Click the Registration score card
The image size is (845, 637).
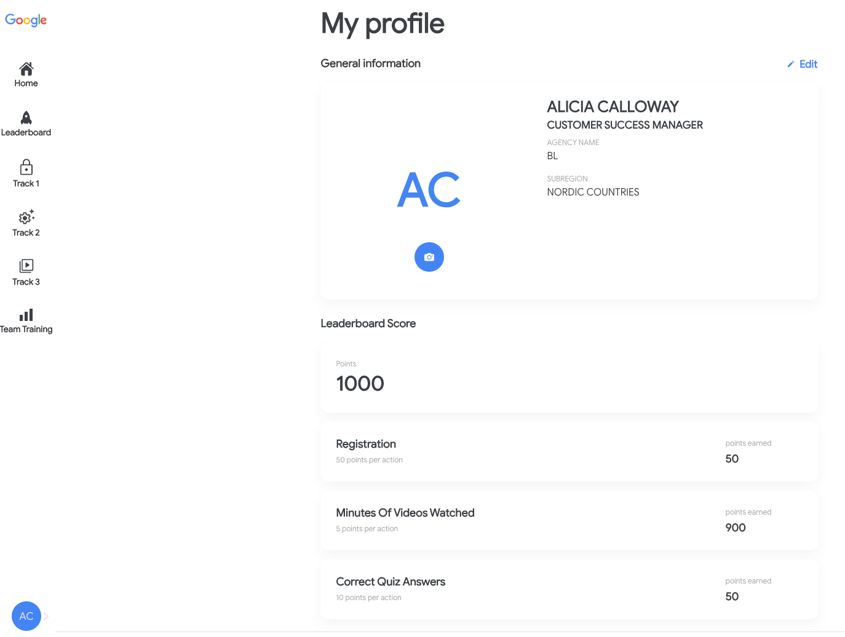coord(569,451)
